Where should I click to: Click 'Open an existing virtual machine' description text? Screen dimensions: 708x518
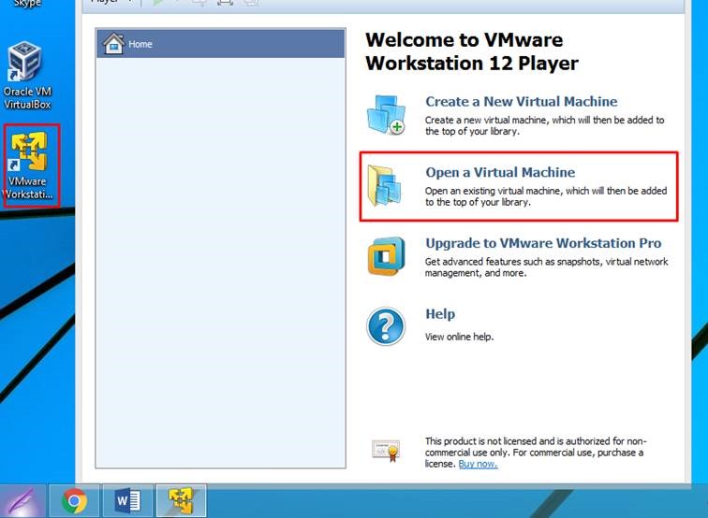coord(546,196)
